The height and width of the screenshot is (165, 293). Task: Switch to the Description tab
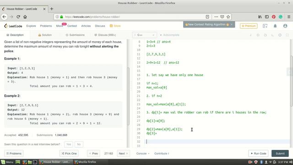(15, 35)
